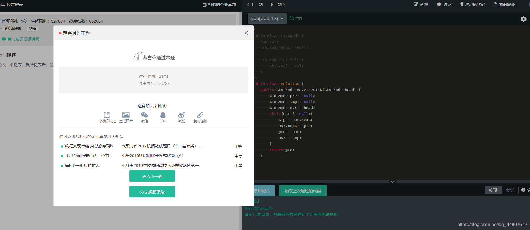This screenshot has height=230, width=530.
Task: Go to next question 下一题
Action: tap(277, 5)
